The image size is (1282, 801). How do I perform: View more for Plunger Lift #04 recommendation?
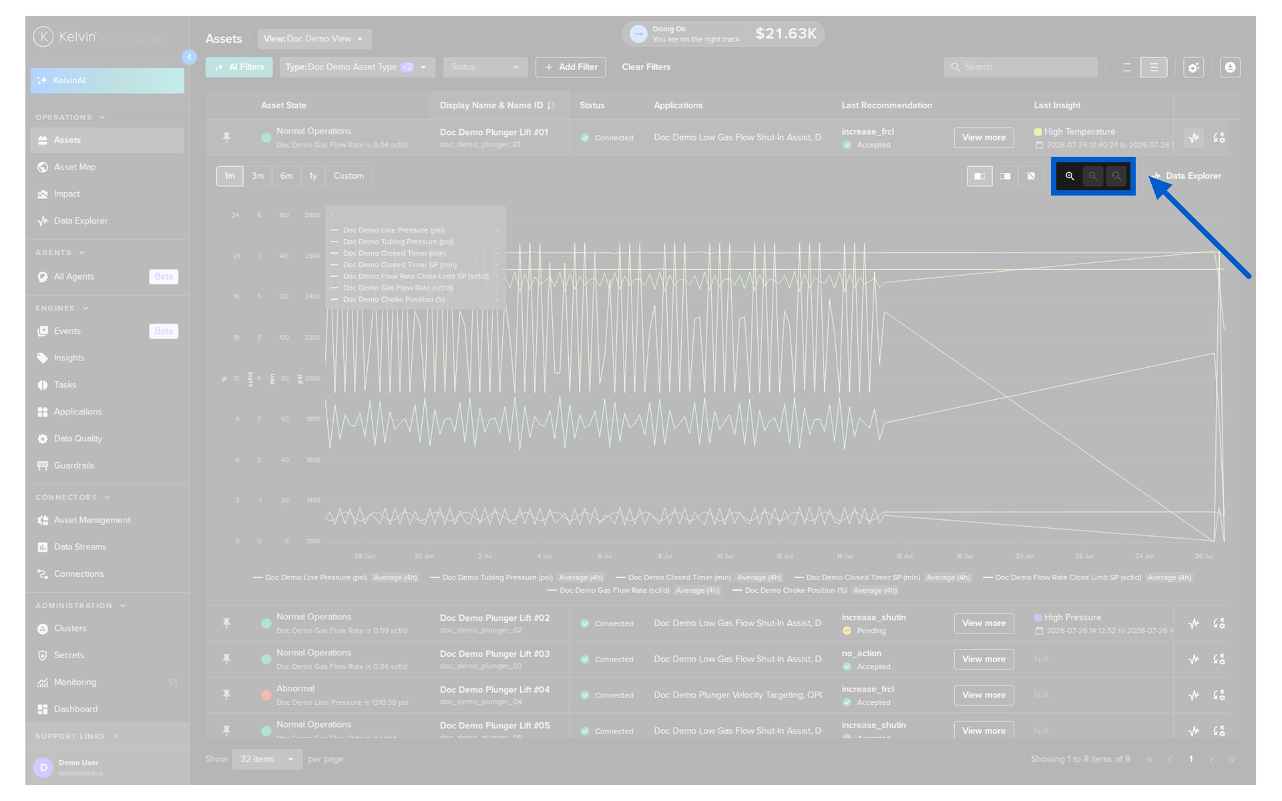point(984,695)
